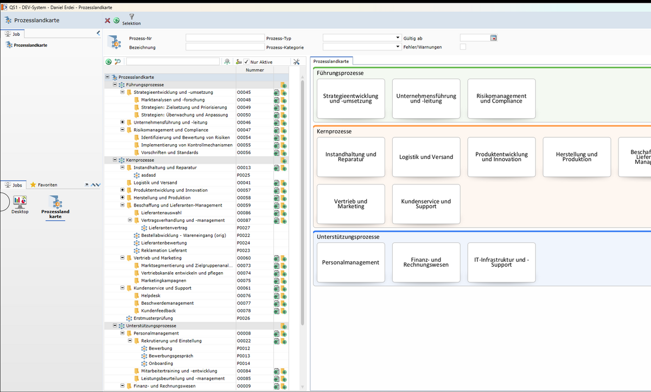Click add-document icon in row O0047
The width and height of the screenshot is (651, 392).
276,130
